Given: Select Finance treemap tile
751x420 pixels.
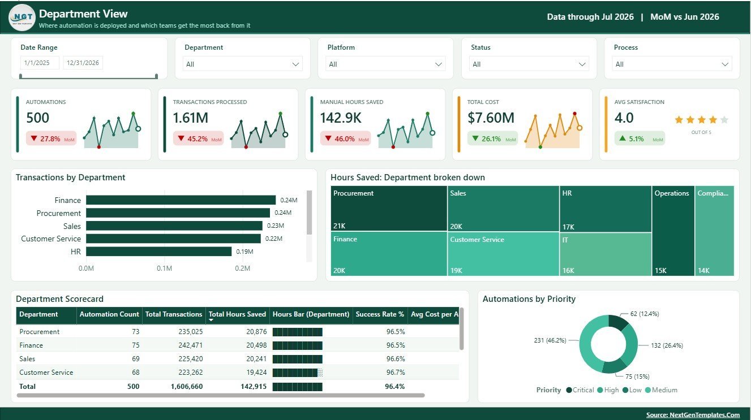Looking at the screenshot, I should coord(389,254).
